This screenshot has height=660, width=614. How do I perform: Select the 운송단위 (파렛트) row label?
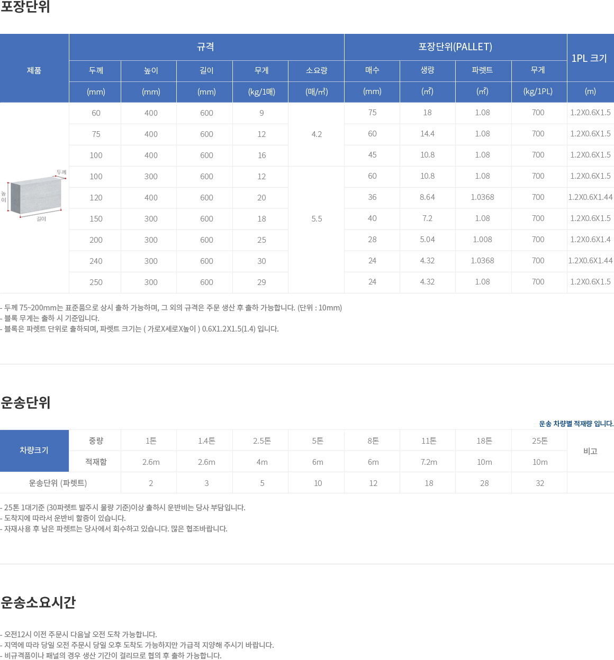point(58,483)
